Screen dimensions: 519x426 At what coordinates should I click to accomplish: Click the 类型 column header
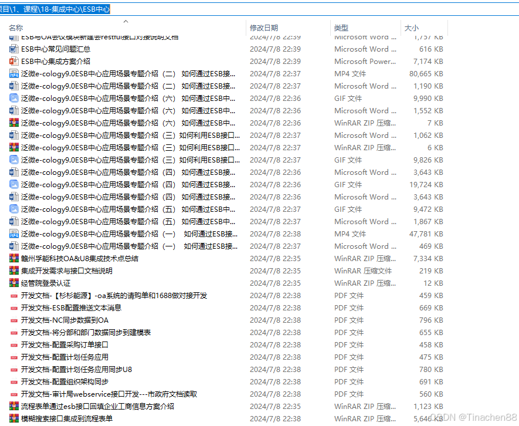coord(341,28)
